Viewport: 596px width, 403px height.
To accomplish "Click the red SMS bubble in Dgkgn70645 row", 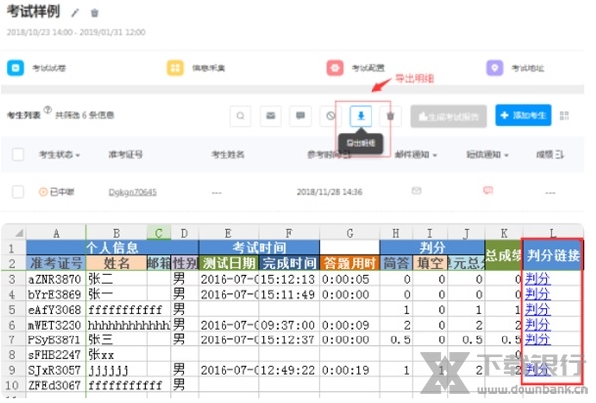I will [x=488, y=190].
